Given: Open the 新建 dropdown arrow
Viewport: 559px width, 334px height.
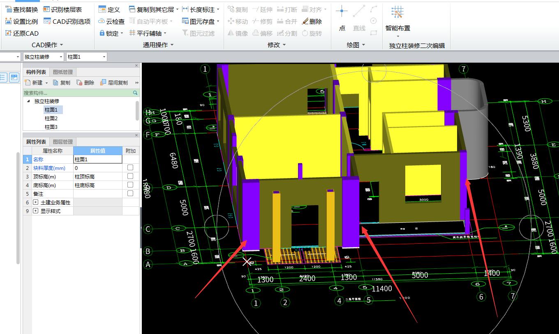Looking at the screenshot, I should click(x=46, y=83).
